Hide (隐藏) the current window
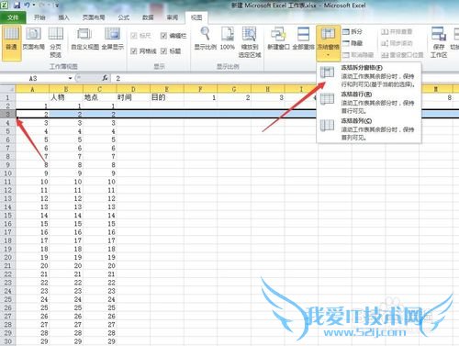 pyautogui.click(x=353, y=43)
